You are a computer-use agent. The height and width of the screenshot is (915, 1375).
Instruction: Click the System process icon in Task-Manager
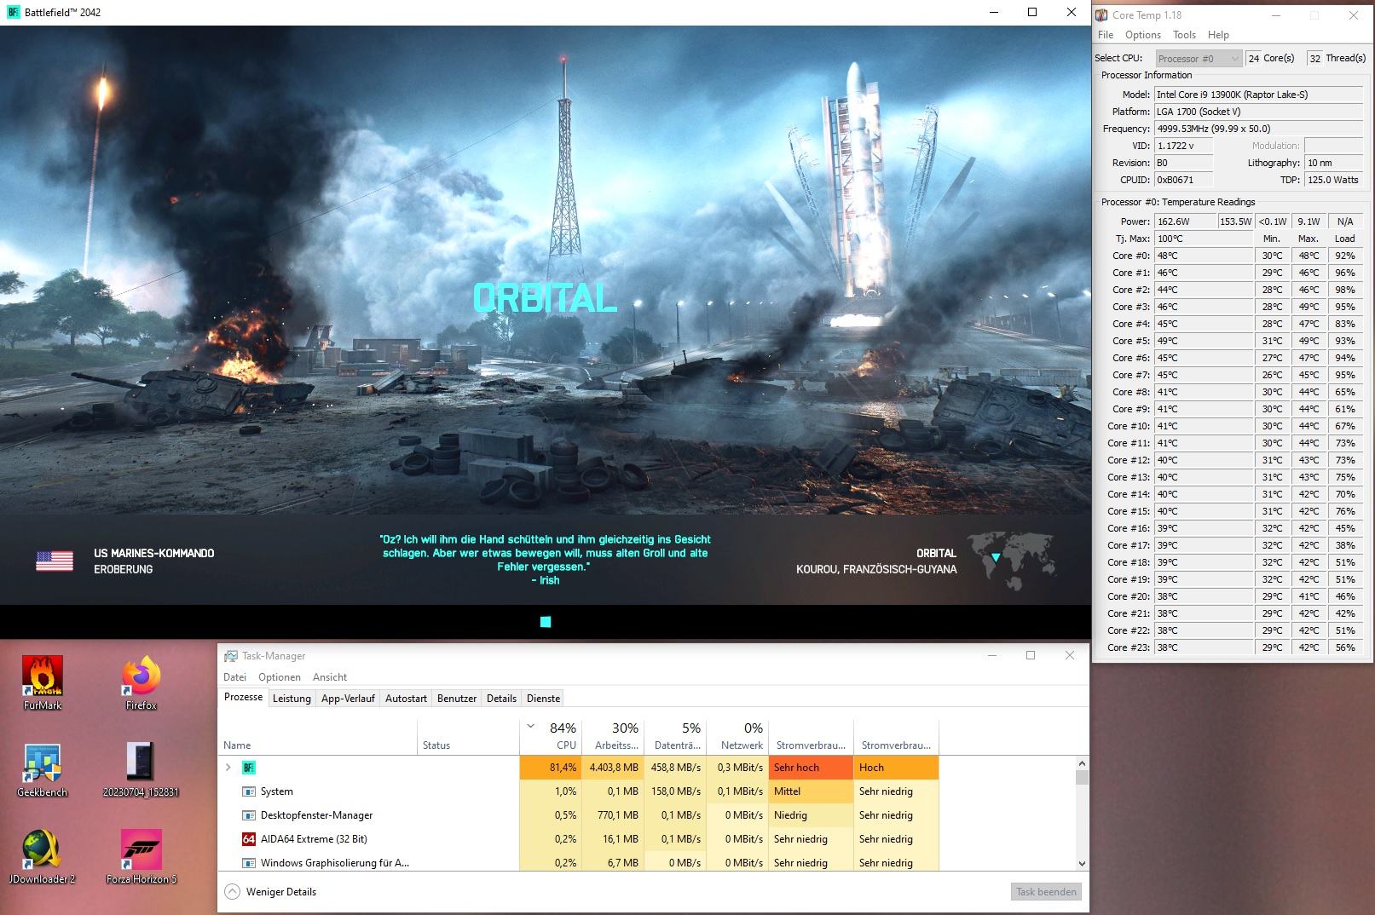[x=249, y=791]
